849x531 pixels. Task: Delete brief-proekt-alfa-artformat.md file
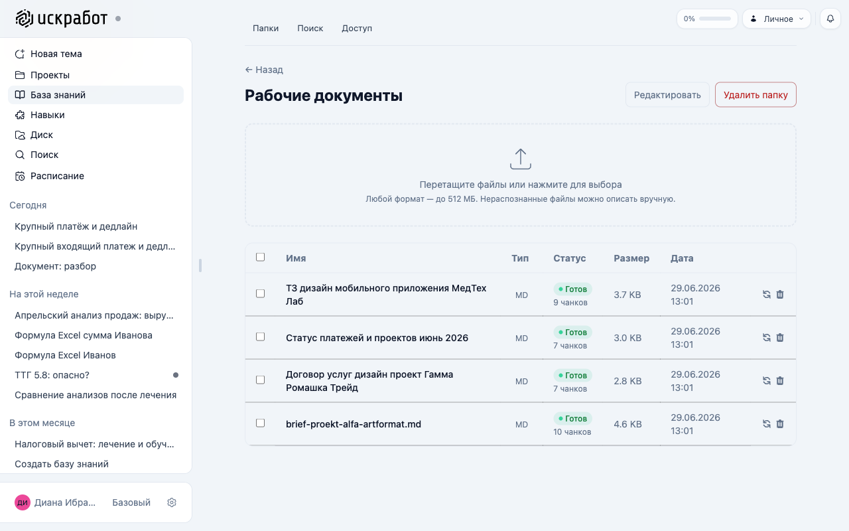point(780,423)
